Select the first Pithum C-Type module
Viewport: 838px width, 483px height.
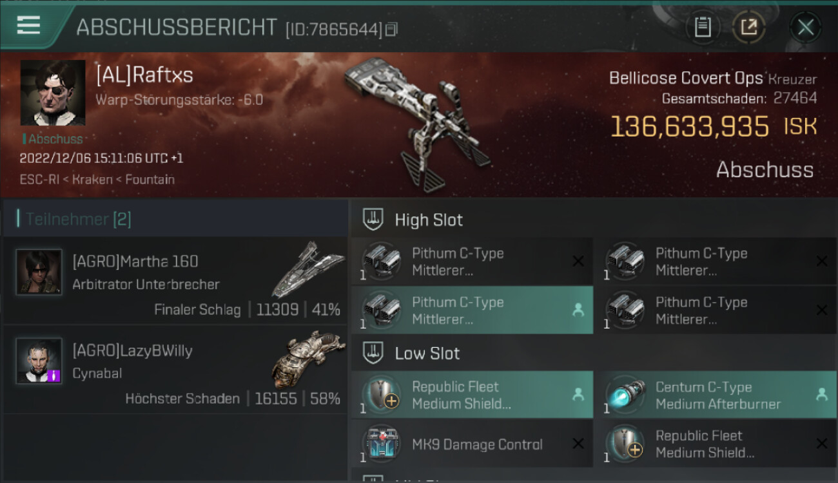click(x=472, y=261)
